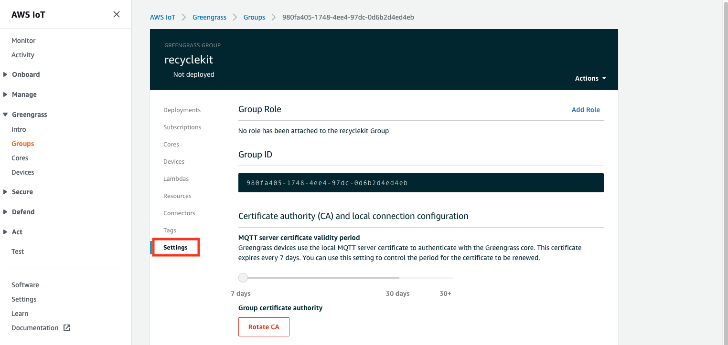Click the MQTT certificate validity slider handle
Screen dimensions: 728x345
point(243,277)
